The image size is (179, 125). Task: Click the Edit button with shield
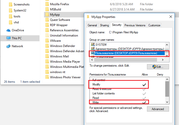point(158,67)
